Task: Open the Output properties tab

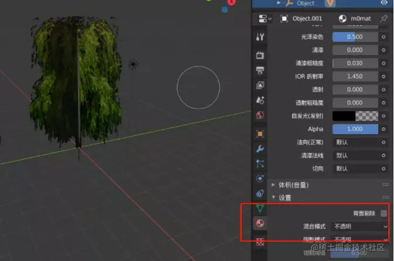Action: (x=260, y=70)
